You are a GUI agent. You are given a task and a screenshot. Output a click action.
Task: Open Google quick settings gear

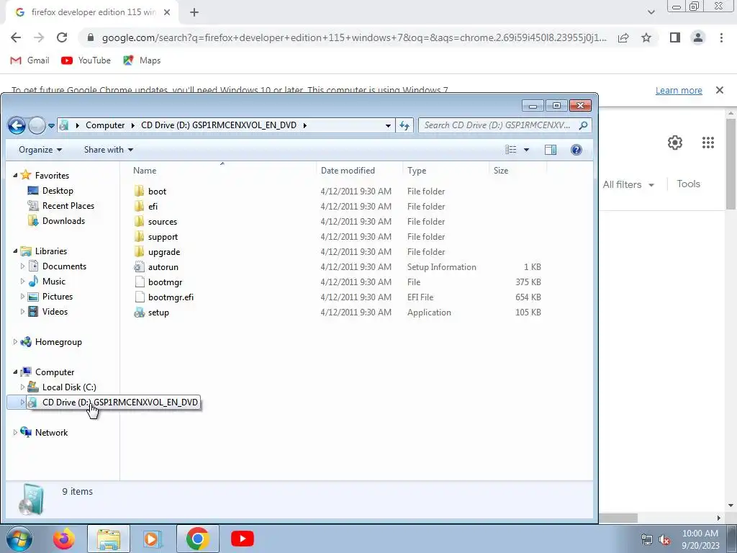point(675,143)
